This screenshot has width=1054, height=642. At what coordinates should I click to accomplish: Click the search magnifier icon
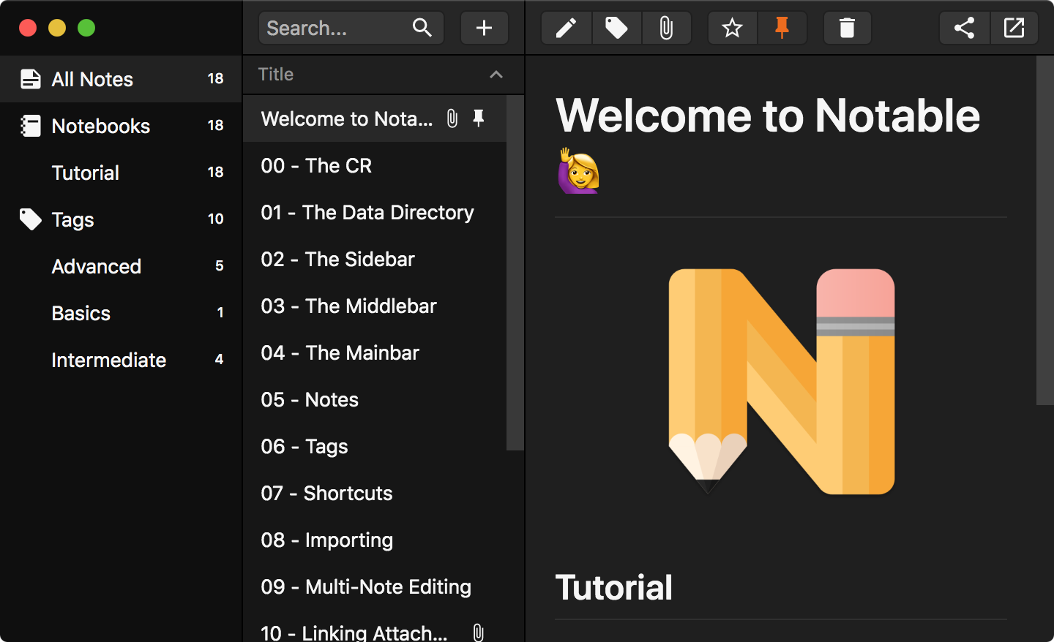click(x=422, y=28)
